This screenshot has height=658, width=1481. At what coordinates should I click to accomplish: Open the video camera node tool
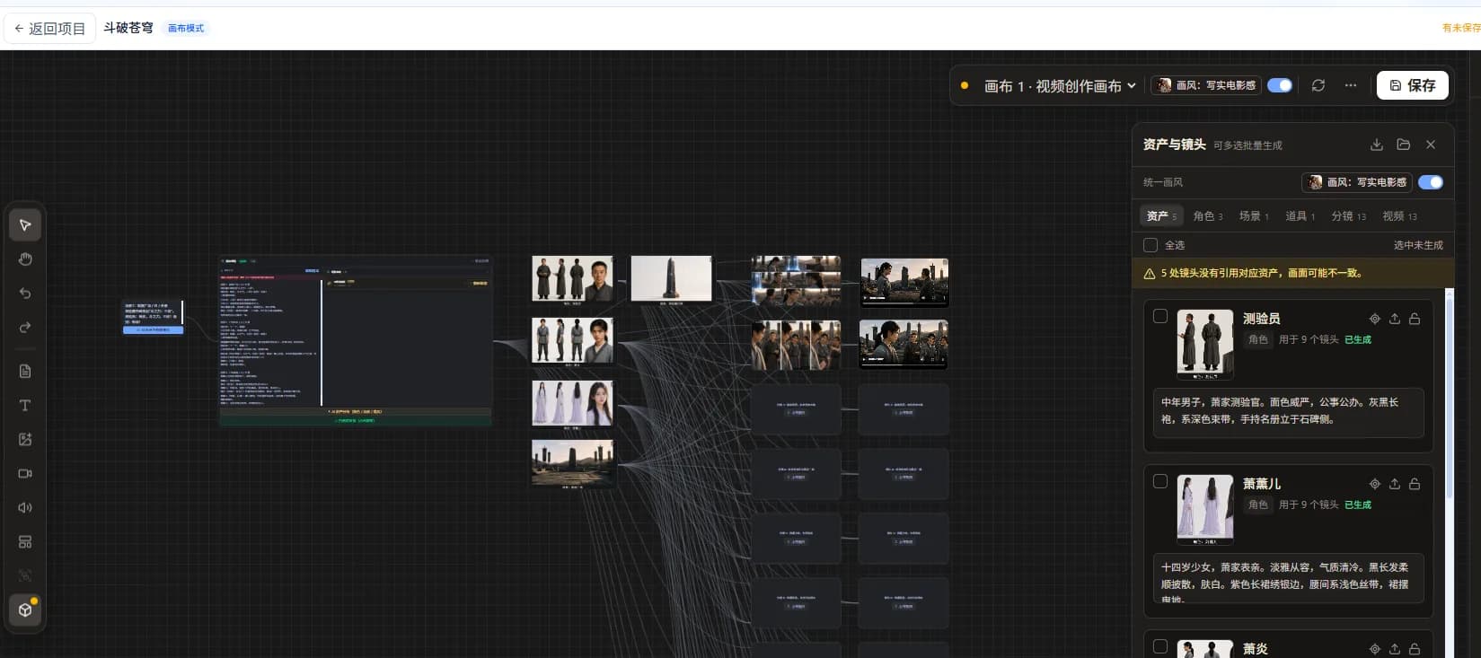25,474
